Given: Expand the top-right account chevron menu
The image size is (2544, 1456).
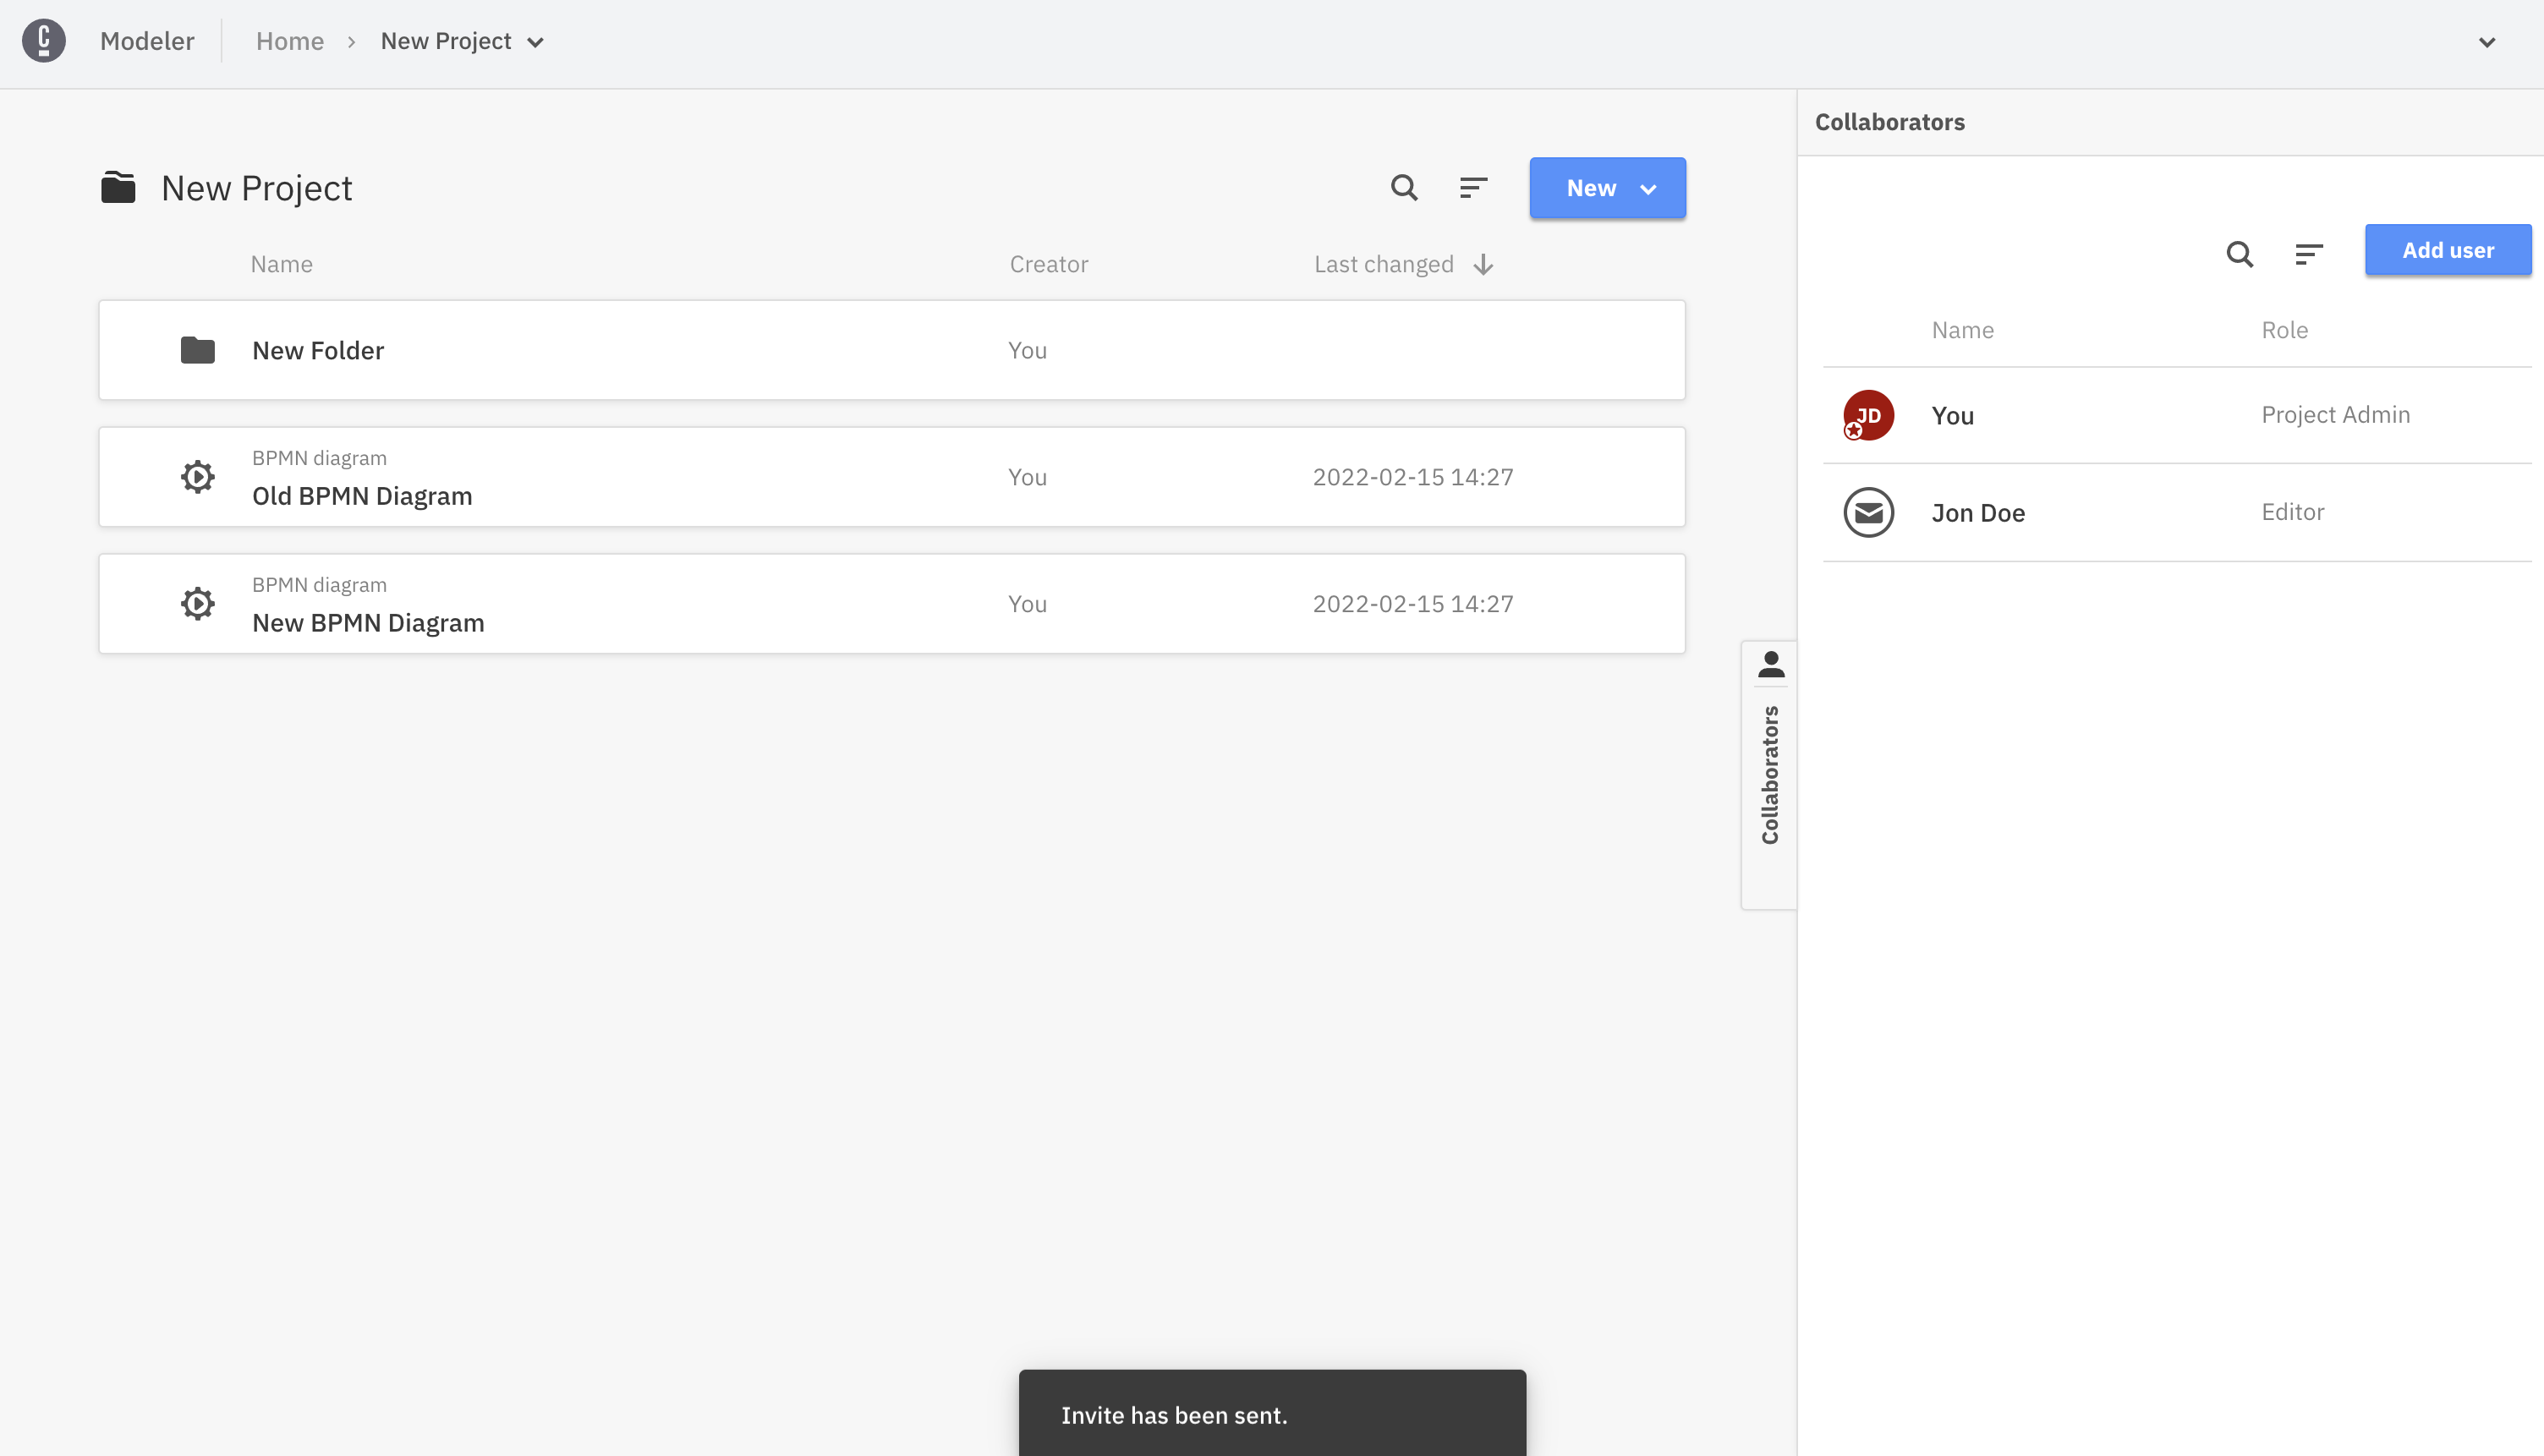Looking at the screenshot, I should tap(2487, 42).
